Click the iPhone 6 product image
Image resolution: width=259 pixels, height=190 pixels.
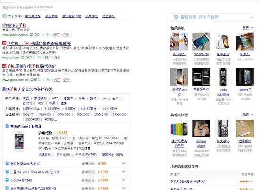click(x=19, y=141)
